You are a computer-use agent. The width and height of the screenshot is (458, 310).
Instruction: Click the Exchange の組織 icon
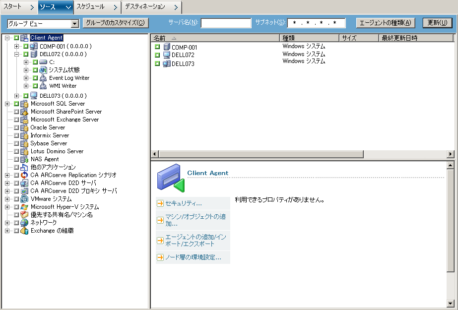pyautogui.click(x=24, y=231)
